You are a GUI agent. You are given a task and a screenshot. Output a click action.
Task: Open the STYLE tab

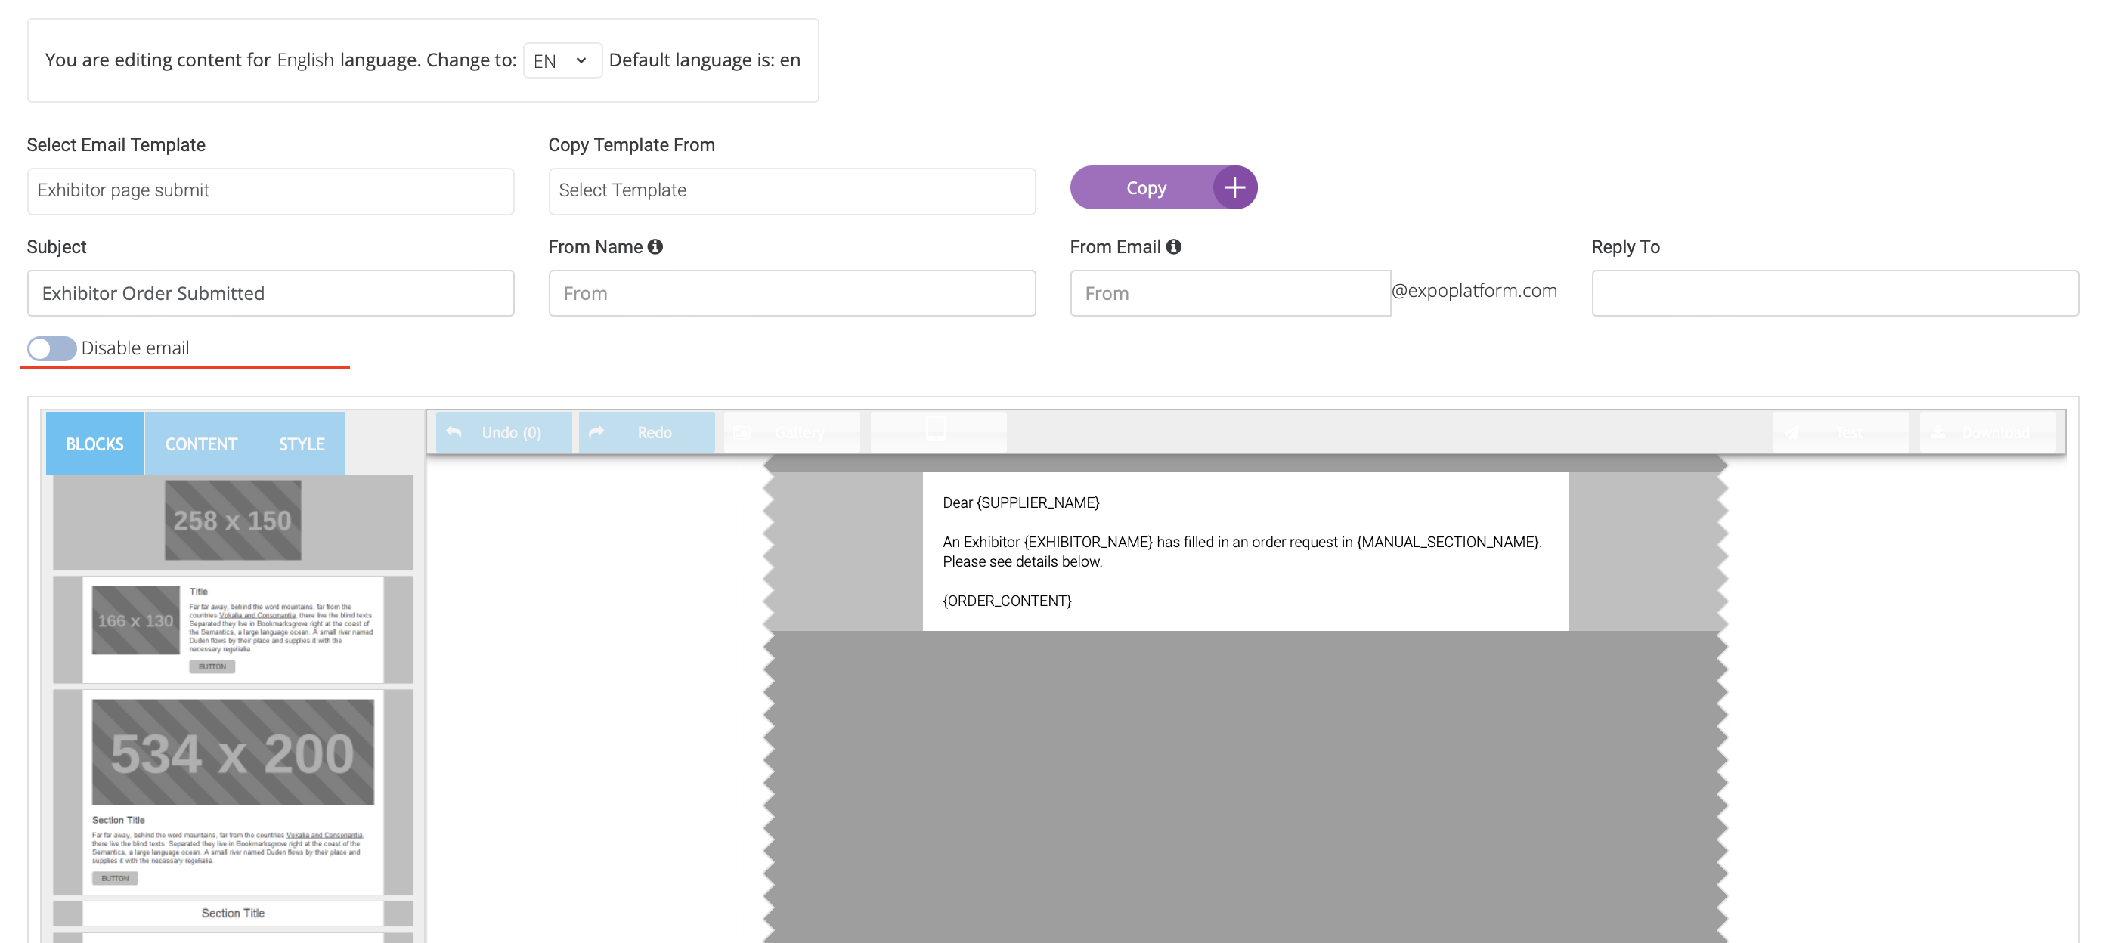click(x=302, y=444)
